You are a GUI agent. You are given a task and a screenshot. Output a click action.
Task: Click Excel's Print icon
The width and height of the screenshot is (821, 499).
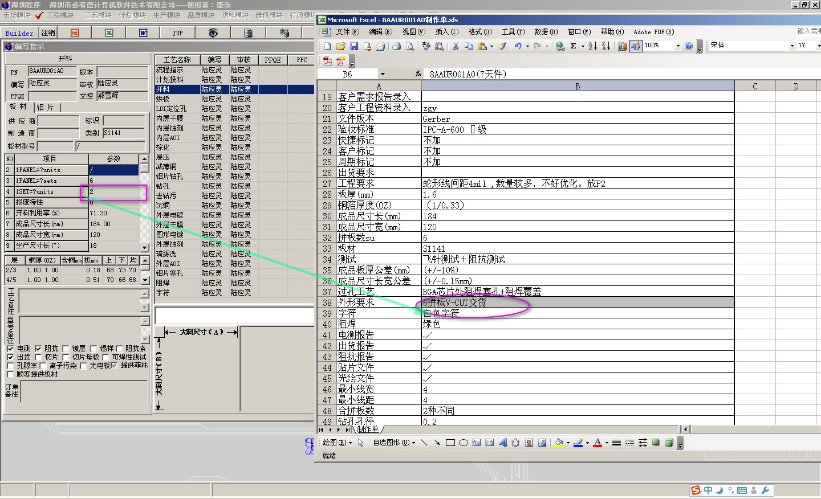(x=396, y=46)
